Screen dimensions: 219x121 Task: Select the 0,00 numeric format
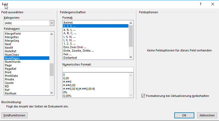[x=66, y=78]
